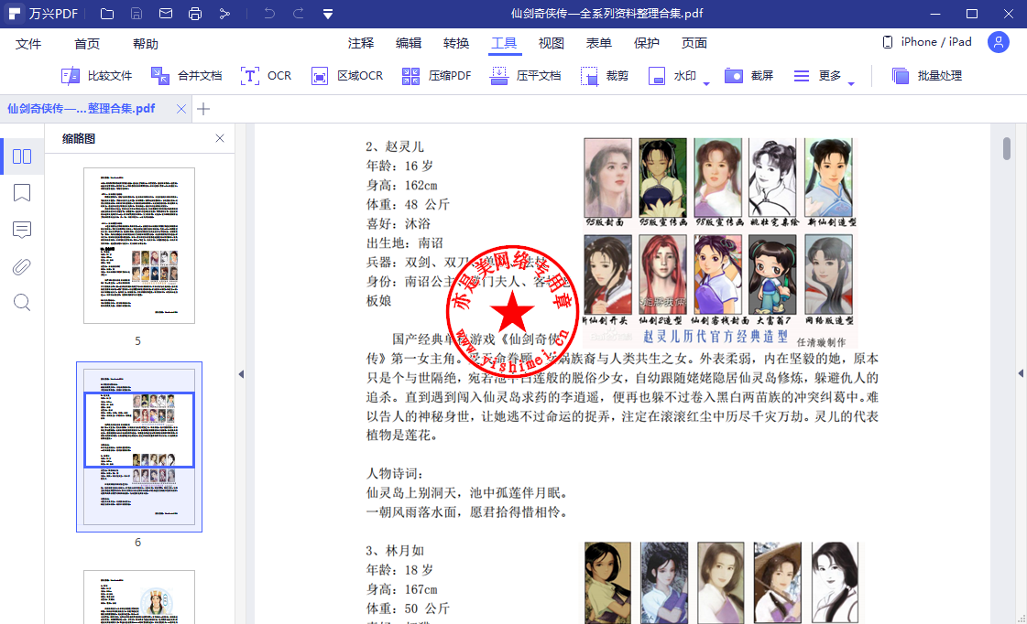Click the iPhone / iPad link

(x=927, y=42)
